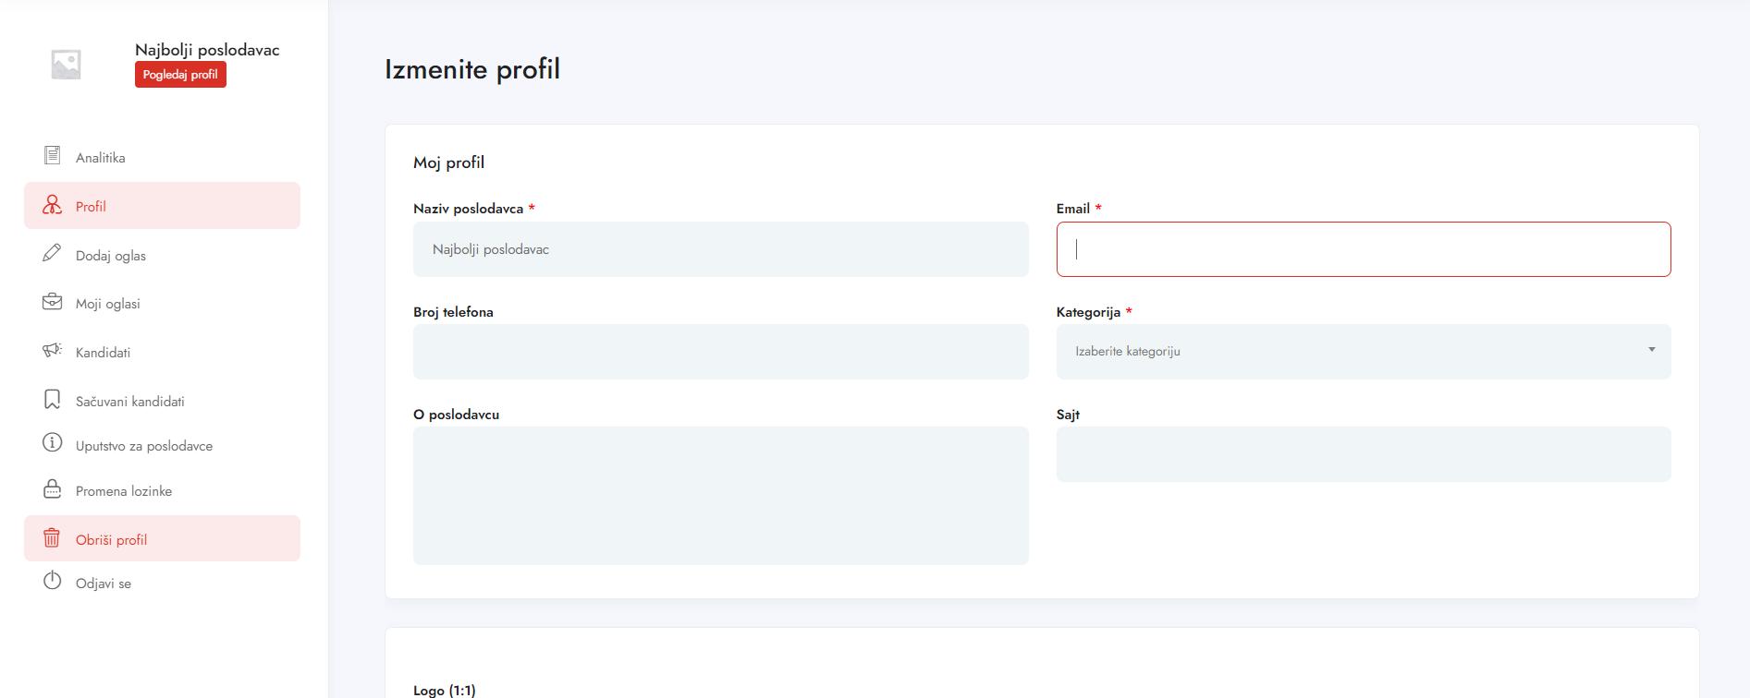The image size is (1750, 698).
Task: Select the Uputstvo za poslodavce link
Action: [144, 446]
